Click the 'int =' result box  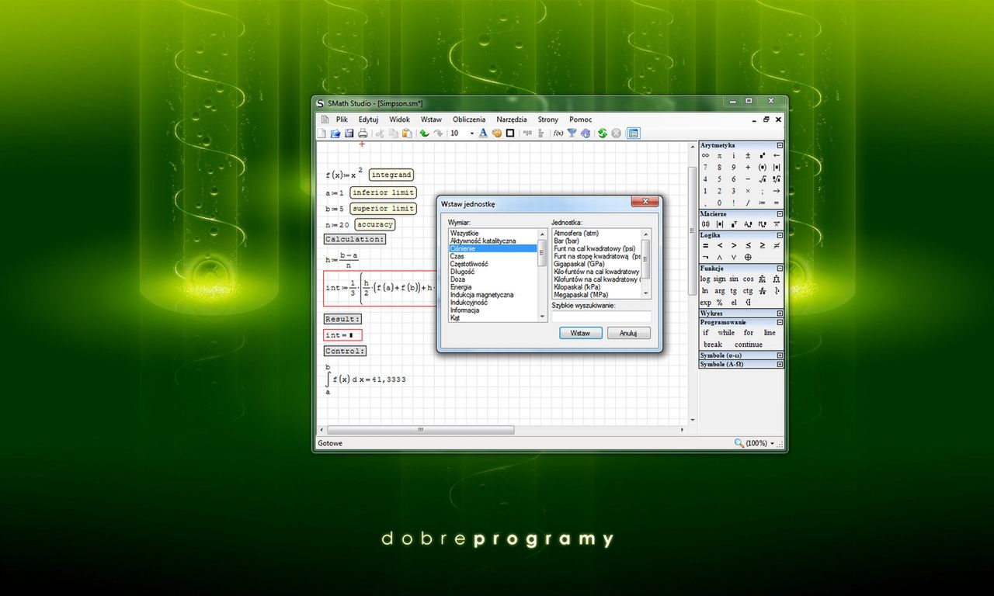point(342,335)
